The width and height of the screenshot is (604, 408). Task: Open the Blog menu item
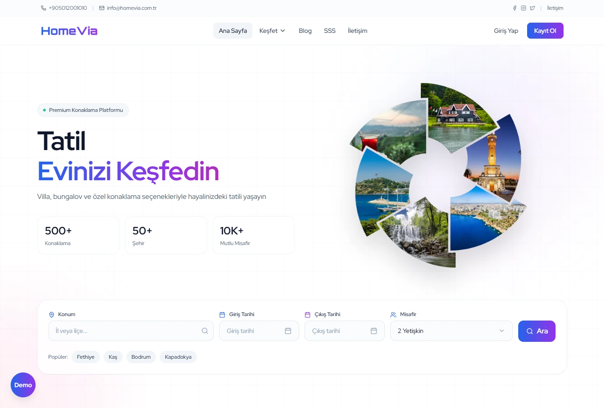pyautogui.click(x=305, y=31)
